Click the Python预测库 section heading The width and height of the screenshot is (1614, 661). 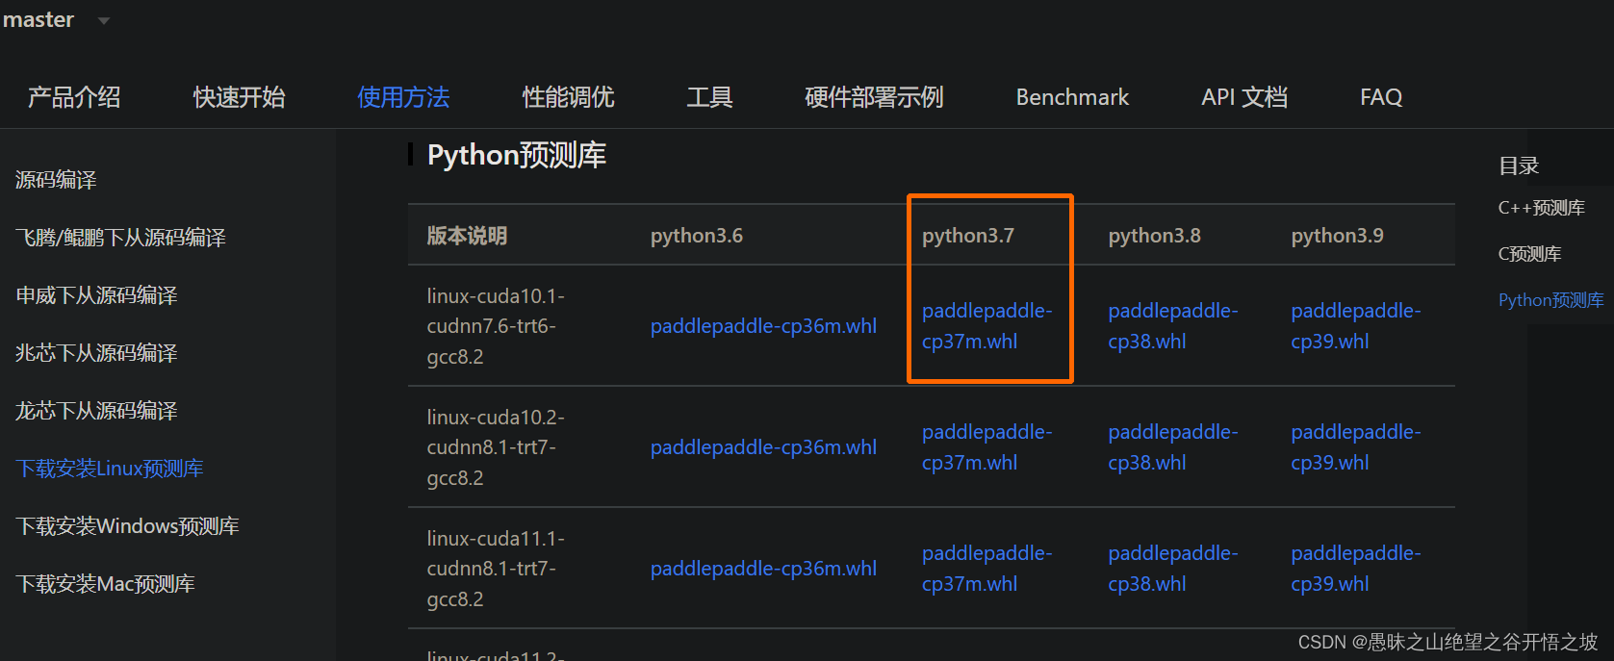[517, 155]
